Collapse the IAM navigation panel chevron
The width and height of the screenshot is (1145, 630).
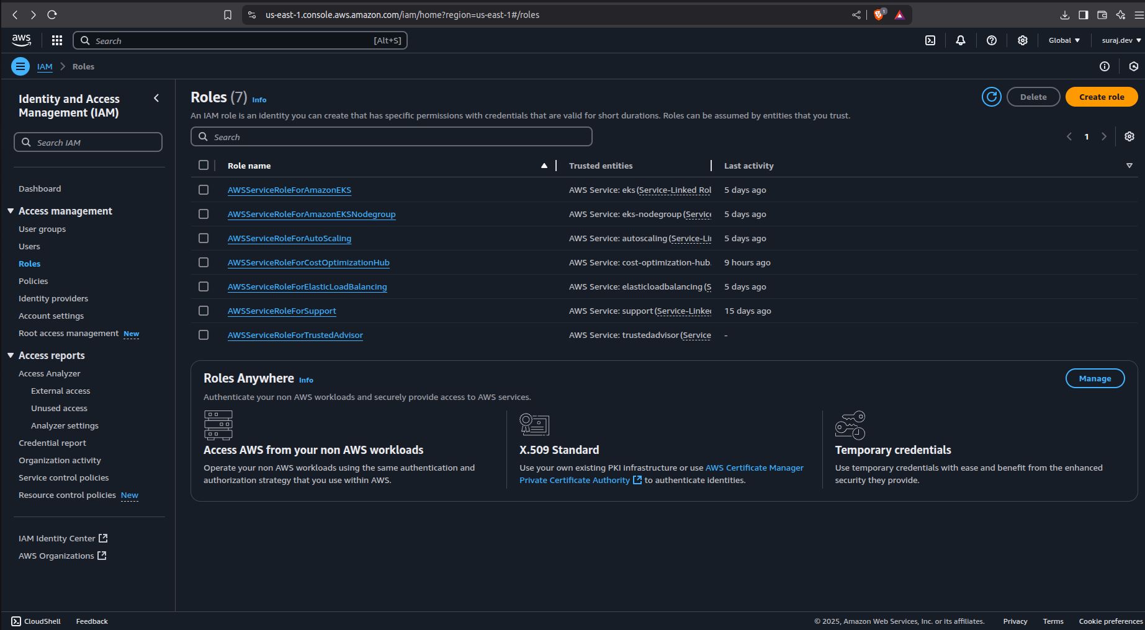tap(156, 98)
